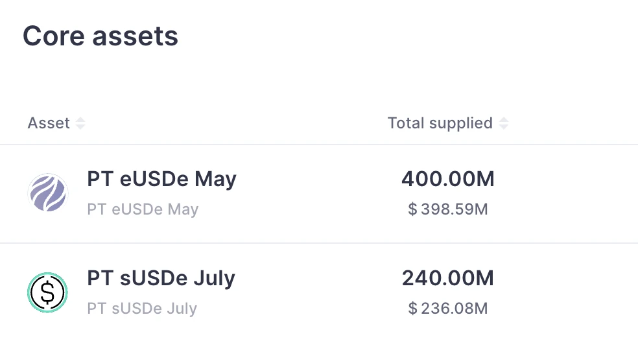Click the dollar sign before 236.08M
638x341 pixels.
pyautogui.click(x=413, y=309)
